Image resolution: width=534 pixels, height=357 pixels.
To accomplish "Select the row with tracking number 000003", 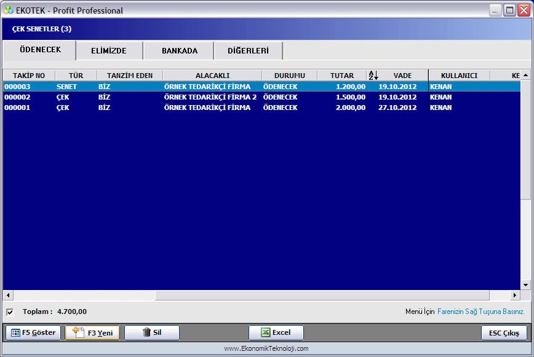I will pos(261,87).
